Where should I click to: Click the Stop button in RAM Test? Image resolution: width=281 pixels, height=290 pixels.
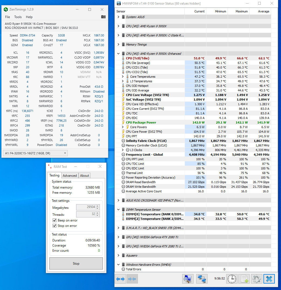pyautogui.click(x=76, y=263)
